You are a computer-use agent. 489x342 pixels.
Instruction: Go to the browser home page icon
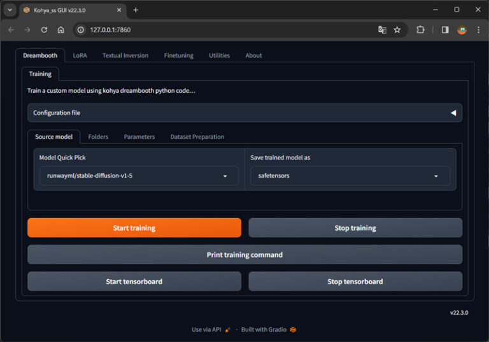[60, 30]
